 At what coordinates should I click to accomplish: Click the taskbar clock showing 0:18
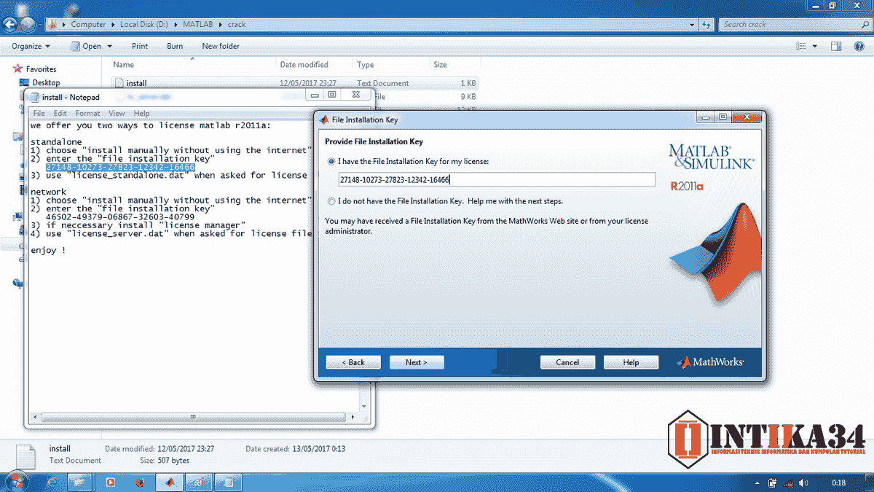click(838, 483)
